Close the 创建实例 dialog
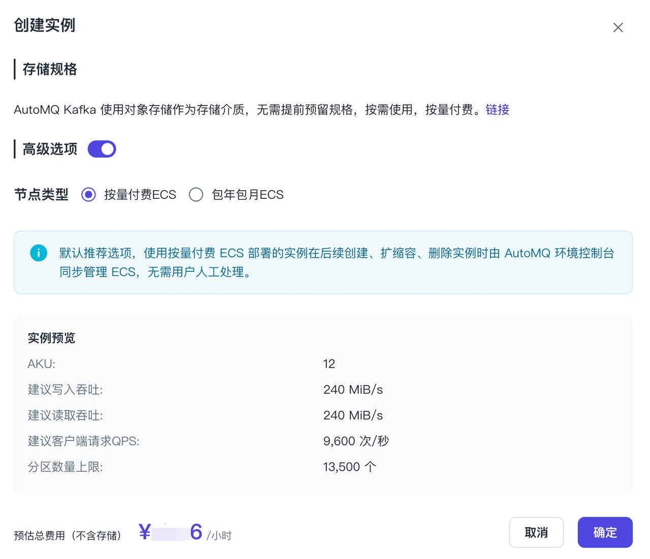 617,27
